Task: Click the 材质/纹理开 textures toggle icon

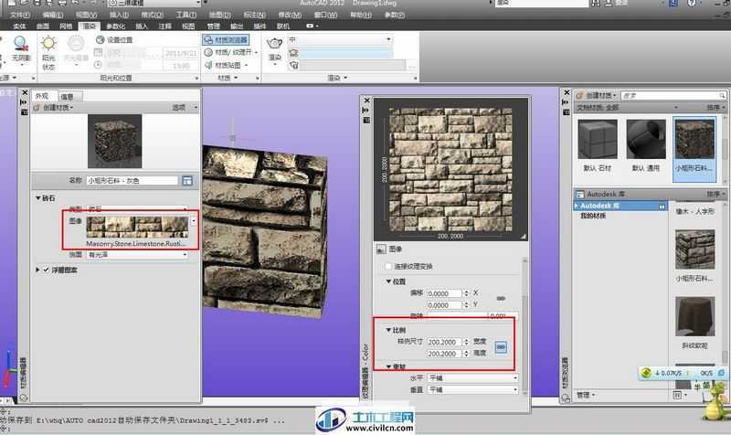Action: pyautogui.click(x=208, y=52)
